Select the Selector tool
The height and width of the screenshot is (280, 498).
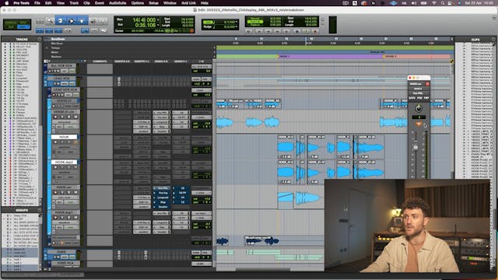coord(71,21)
